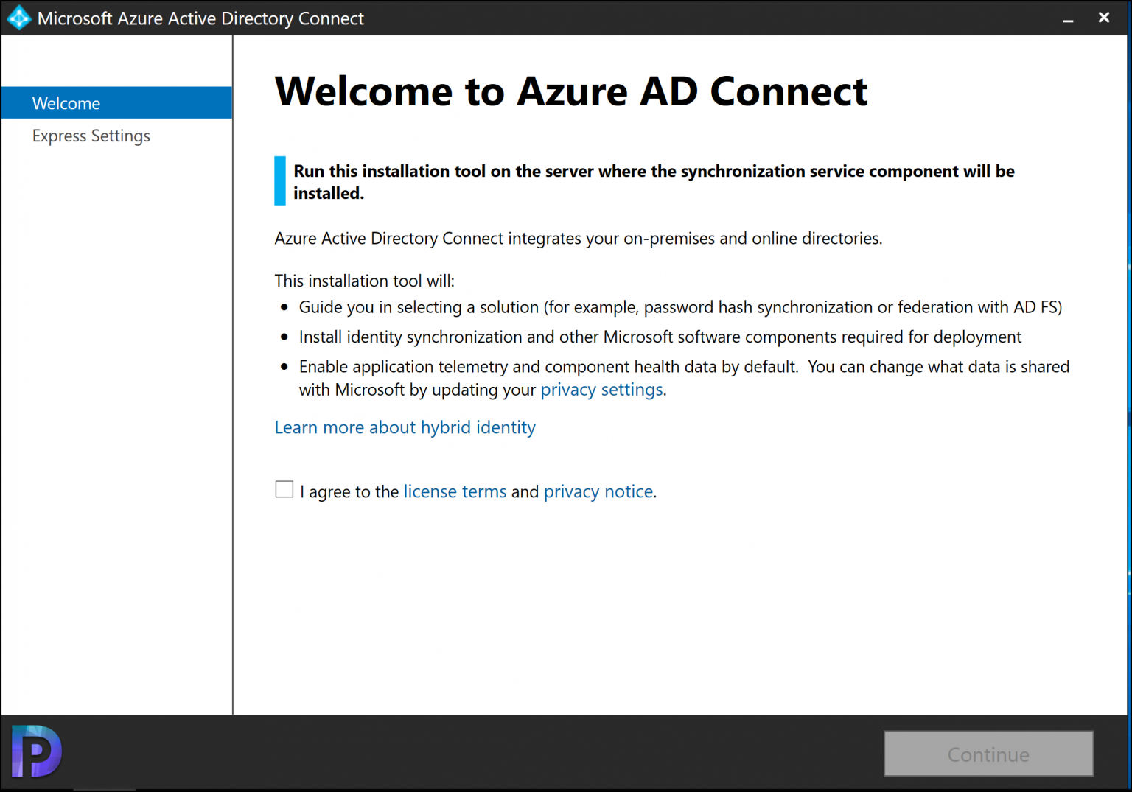Click the 'Welcome to Azure AD Connect' heading
The image size is (1132, 792).
(x=571, y=91)
